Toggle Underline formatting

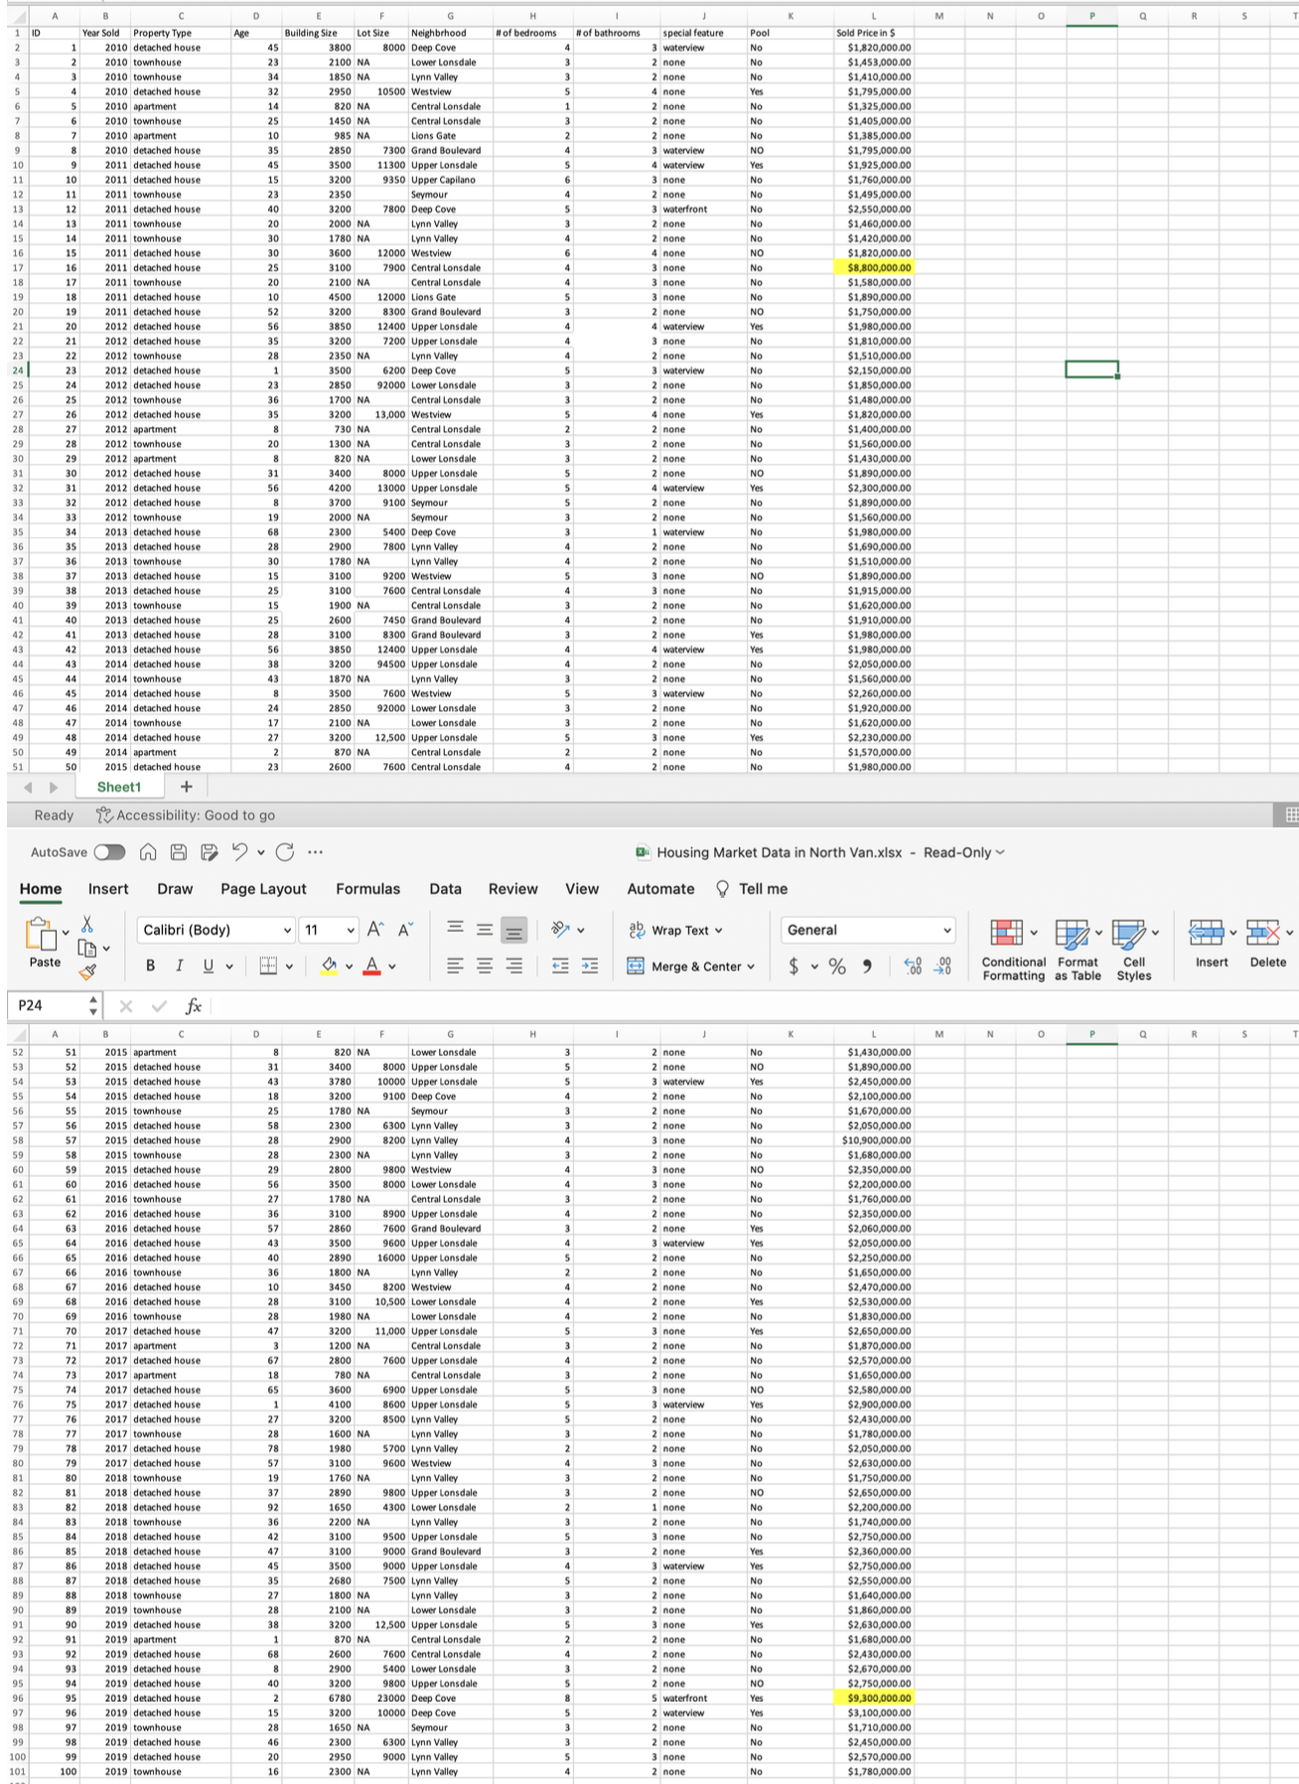click(209, 966)
